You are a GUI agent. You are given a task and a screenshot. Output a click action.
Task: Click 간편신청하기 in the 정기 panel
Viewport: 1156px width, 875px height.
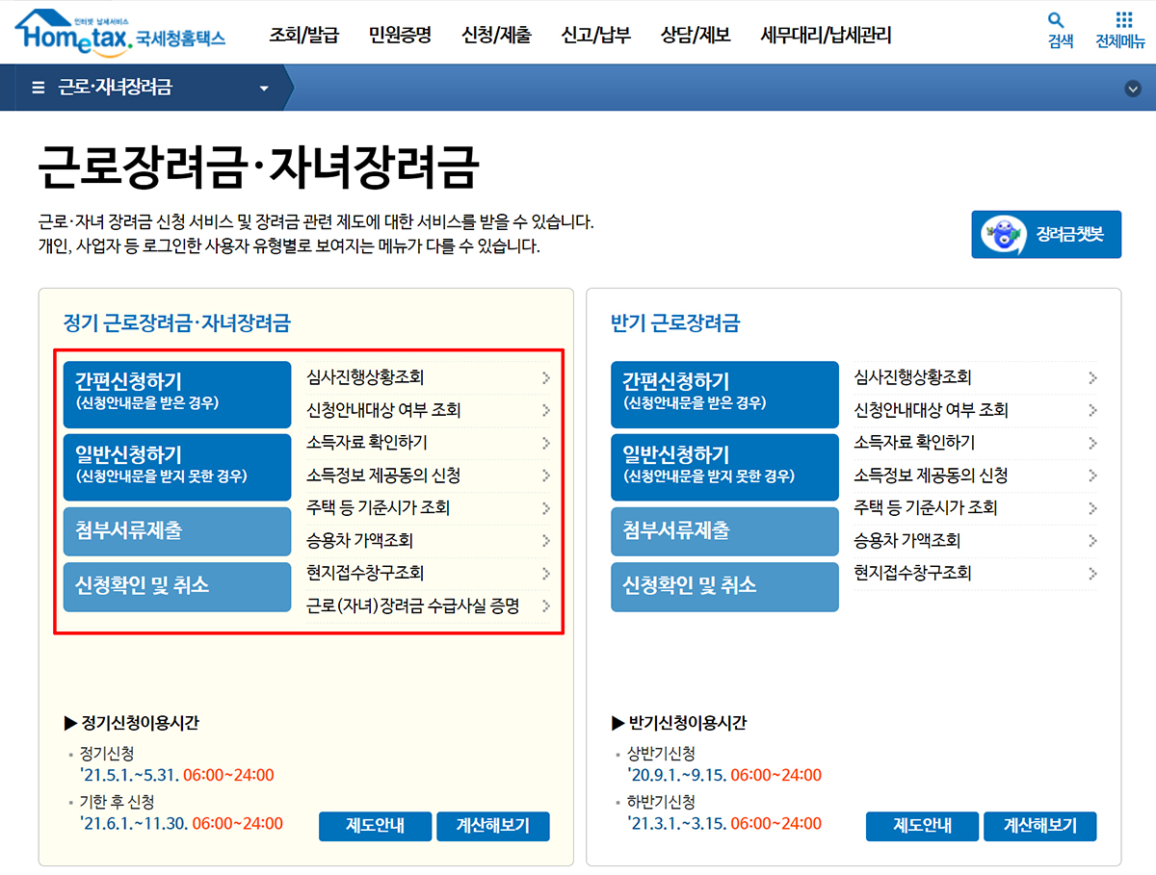[177, 394]
